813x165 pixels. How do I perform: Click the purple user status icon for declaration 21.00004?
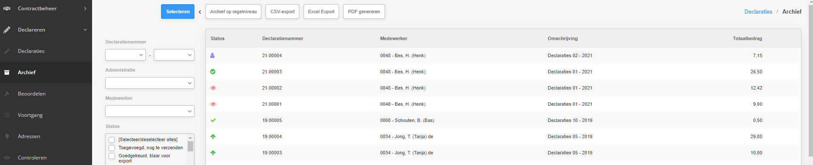click(212, 55)
